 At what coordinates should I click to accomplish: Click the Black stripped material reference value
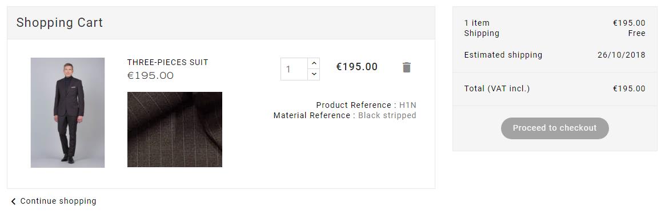tap(387, 115)
